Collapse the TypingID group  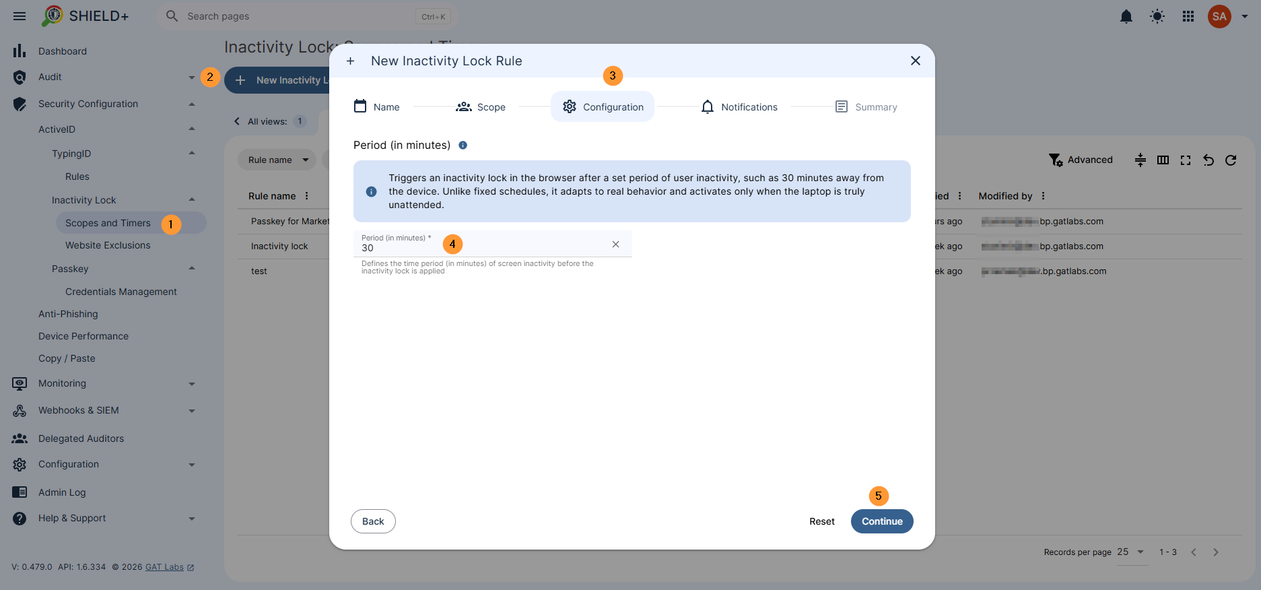[192, 153]
